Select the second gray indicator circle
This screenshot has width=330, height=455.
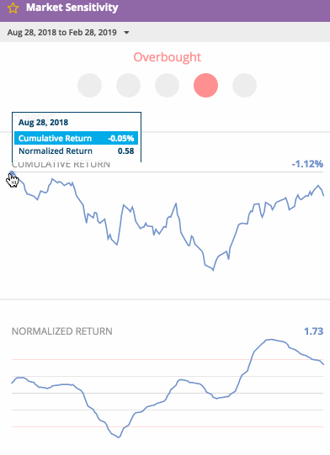[129, 85]
